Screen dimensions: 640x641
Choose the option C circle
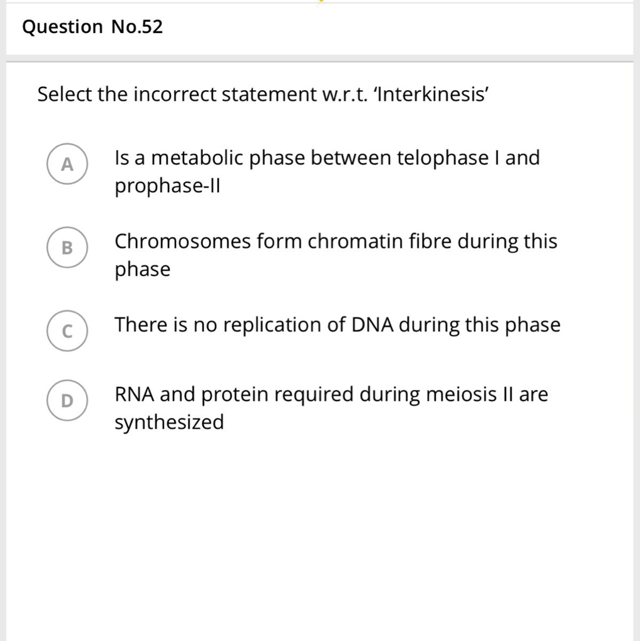point(67,331)
